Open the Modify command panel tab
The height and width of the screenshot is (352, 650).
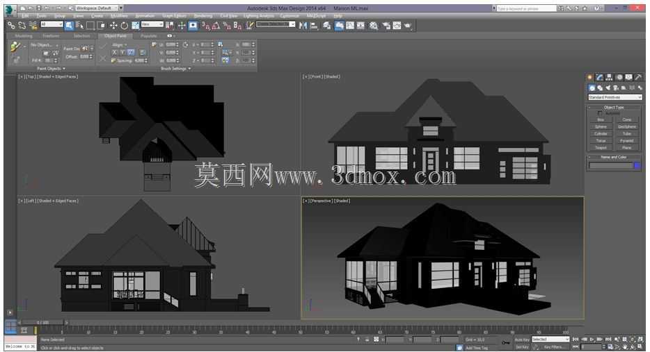600,77
